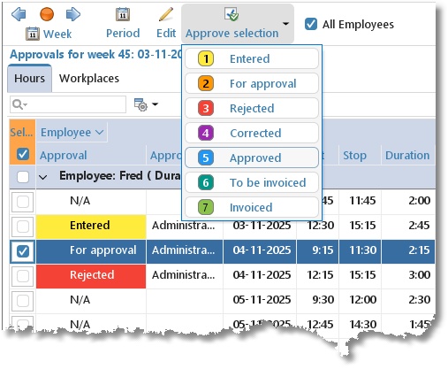Sort by Duration column header
The height and width of the screenshot is (369, 448).
[x=407, y=156]
